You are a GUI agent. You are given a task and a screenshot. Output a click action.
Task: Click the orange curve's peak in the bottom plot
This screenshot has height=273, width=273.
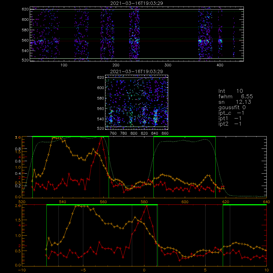point(78,206)
